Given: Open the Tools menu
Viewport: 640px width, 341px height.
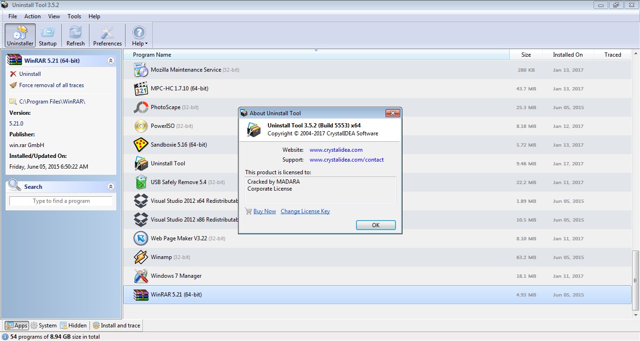Looking at the screenshot, I should (x=74, y=16).
